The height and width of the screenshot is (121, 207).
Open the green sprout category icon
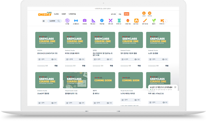pyautogui.click(x=154, y=20)
